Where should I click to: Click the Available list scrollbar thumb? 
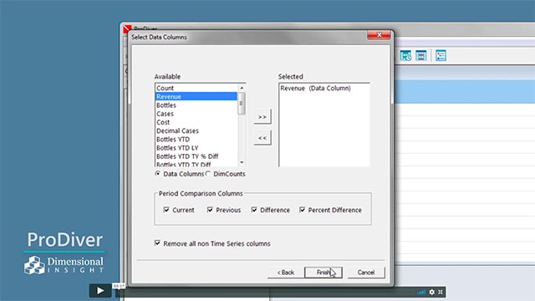(242, 104)
